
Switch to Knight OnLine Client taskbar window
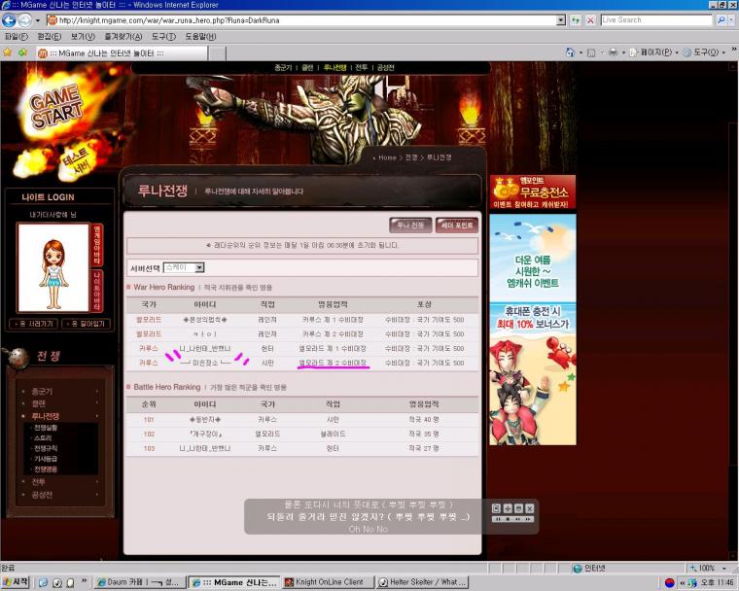(329, 582)
